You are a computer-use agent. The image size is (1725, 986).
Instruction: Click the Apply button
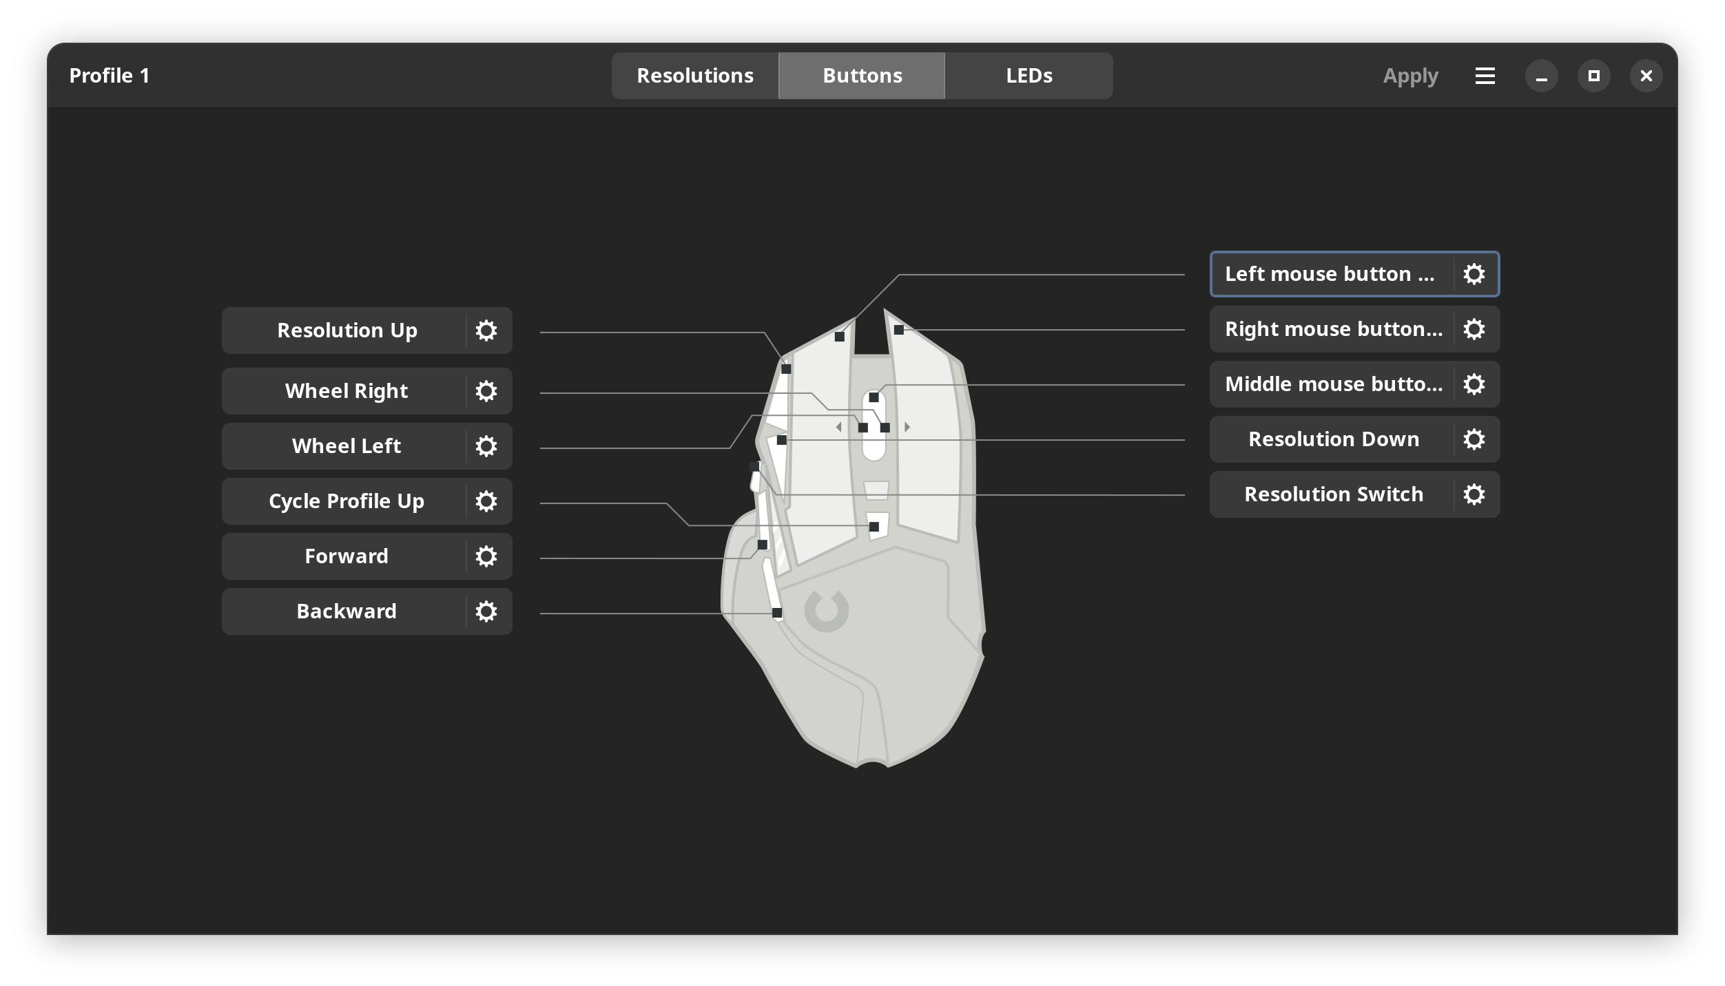(1410, 76)
